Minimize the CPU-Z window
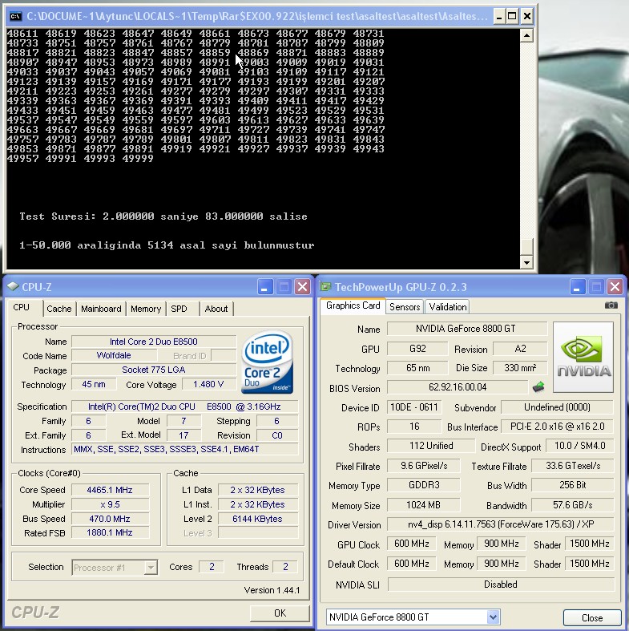Screen dimensions: 629x631 point(265,287)
